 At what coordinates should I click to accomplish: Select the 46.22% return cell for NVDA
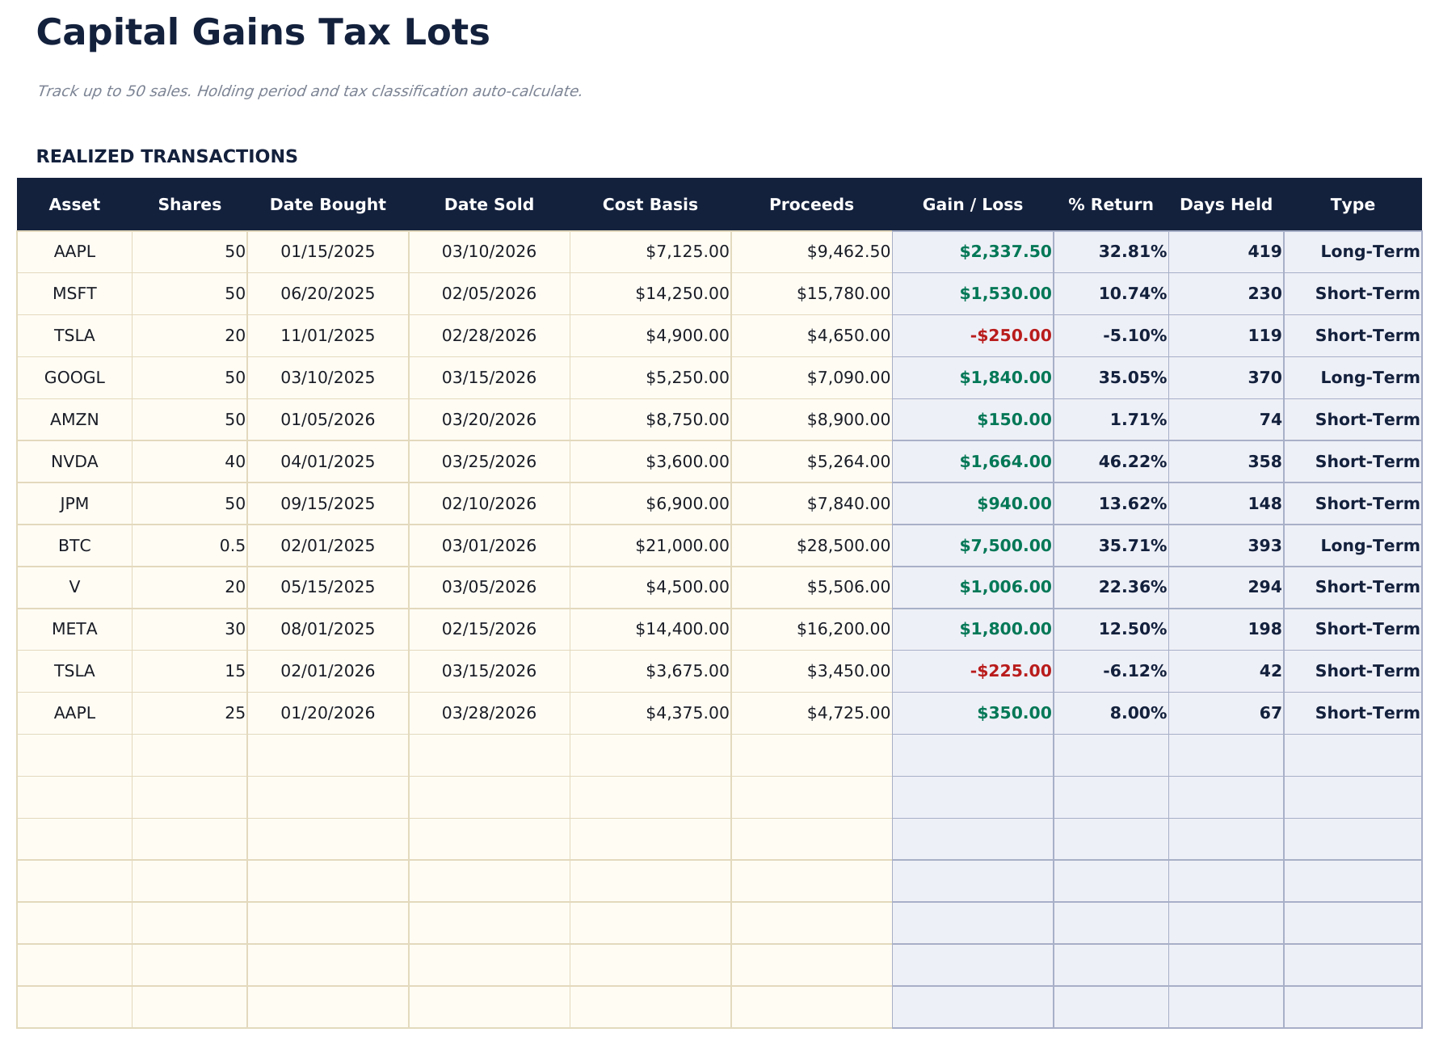coord(1131,461)
